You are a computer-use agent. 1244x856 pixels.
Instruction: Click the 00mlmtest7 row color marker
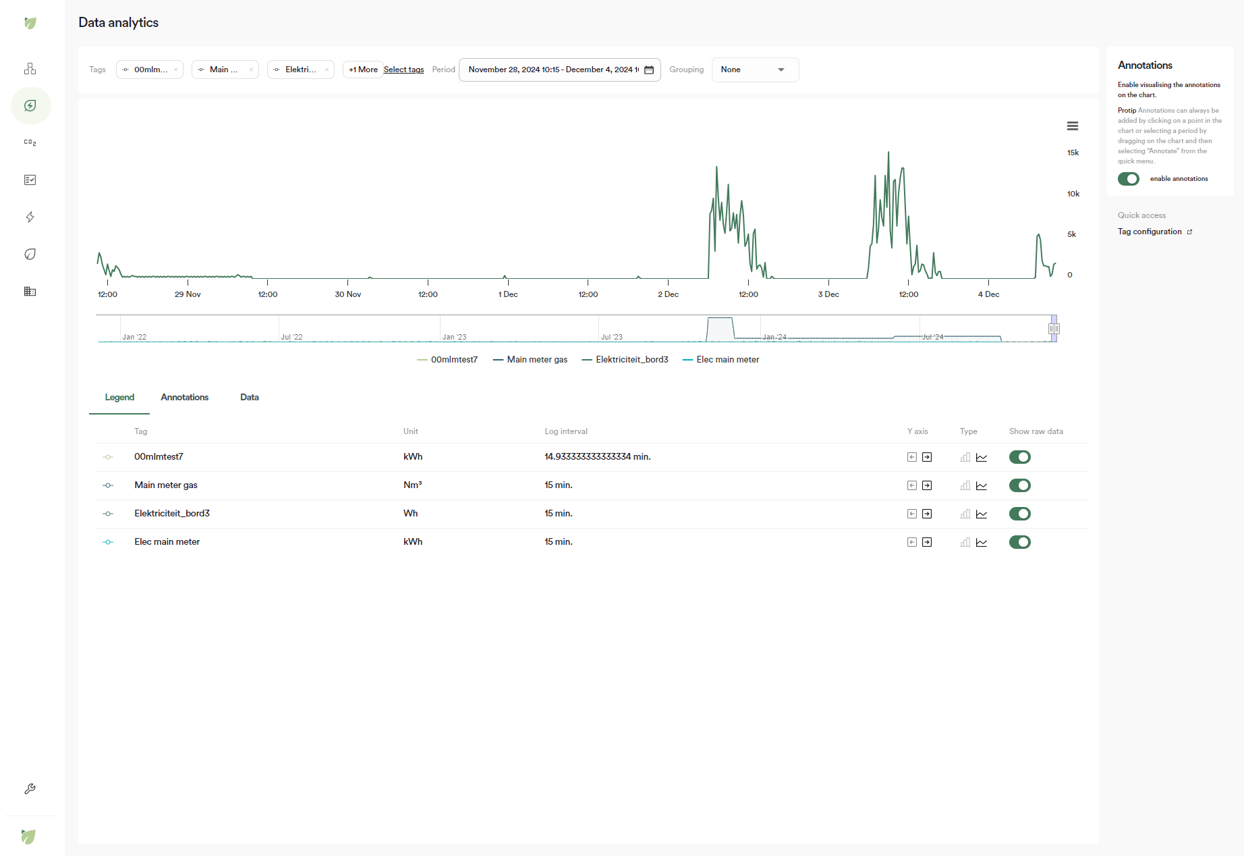click(108, 458)
